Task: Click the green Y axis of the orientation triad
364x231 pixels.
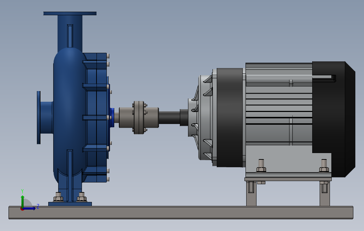Action: (22, 201)
